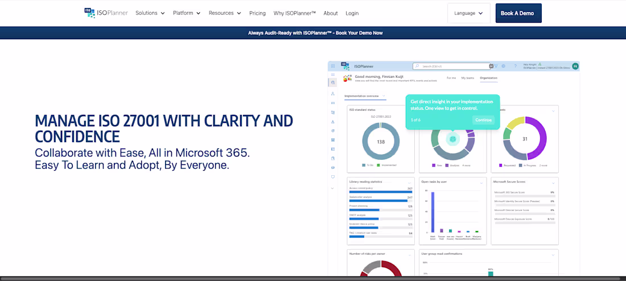Open the Implementation overview dropdown
This screenshot has width=626, height=281.
(x=365, y=96)
